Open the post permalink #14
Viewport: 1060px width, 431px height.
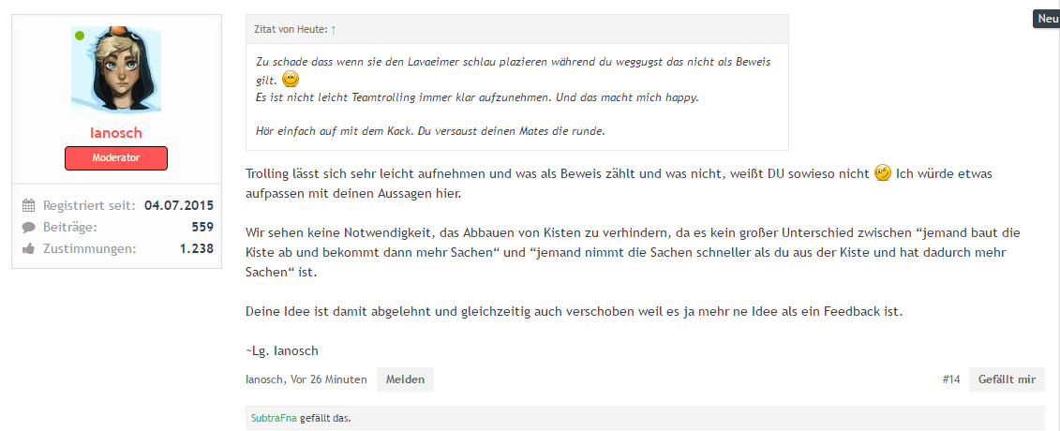pyautogui.click(x=951, y=379)
